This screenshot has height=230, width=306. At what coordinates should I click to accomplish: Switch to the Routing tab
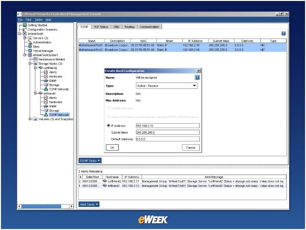pyautogui.click(x=130, y=27)
